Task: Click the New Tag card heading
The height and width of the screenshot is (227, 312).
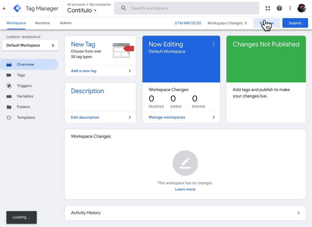Action: (x=83, y=44)
